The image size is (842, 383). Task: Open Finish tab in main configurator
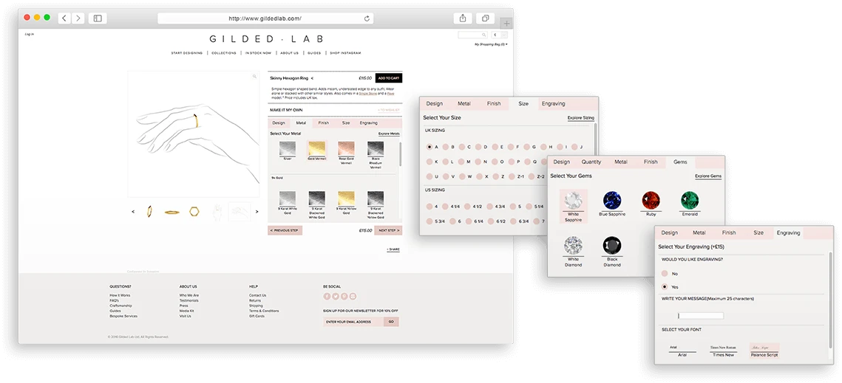pos(323,123)
